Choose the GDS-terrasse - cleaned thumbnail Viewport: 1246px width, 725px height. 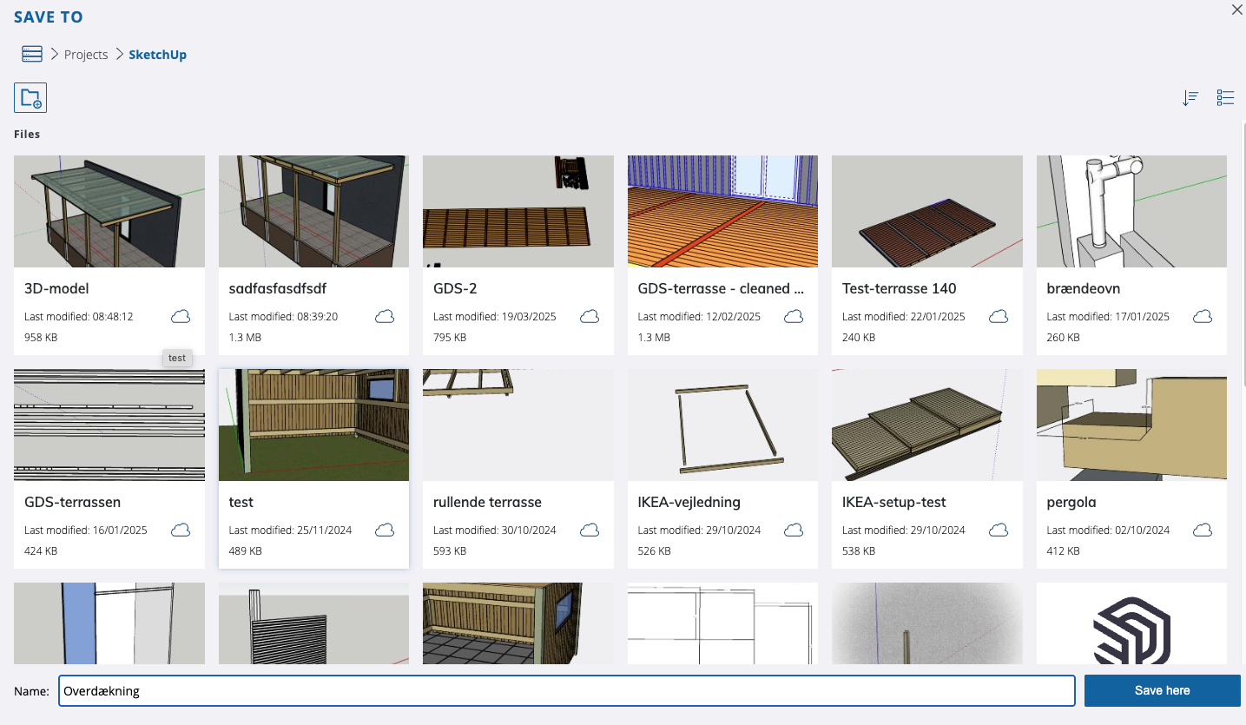click(722, 212)
